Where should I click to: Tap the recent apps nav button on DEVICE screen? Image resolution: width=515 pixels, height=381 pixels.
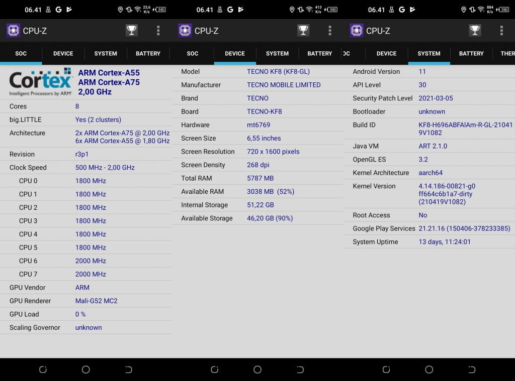[x=214, y=369]
